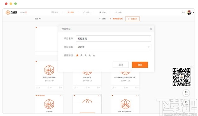198x116 pixels.
Task: Toggle the newest-first sort arrow link
Action: tap(116, 19)
